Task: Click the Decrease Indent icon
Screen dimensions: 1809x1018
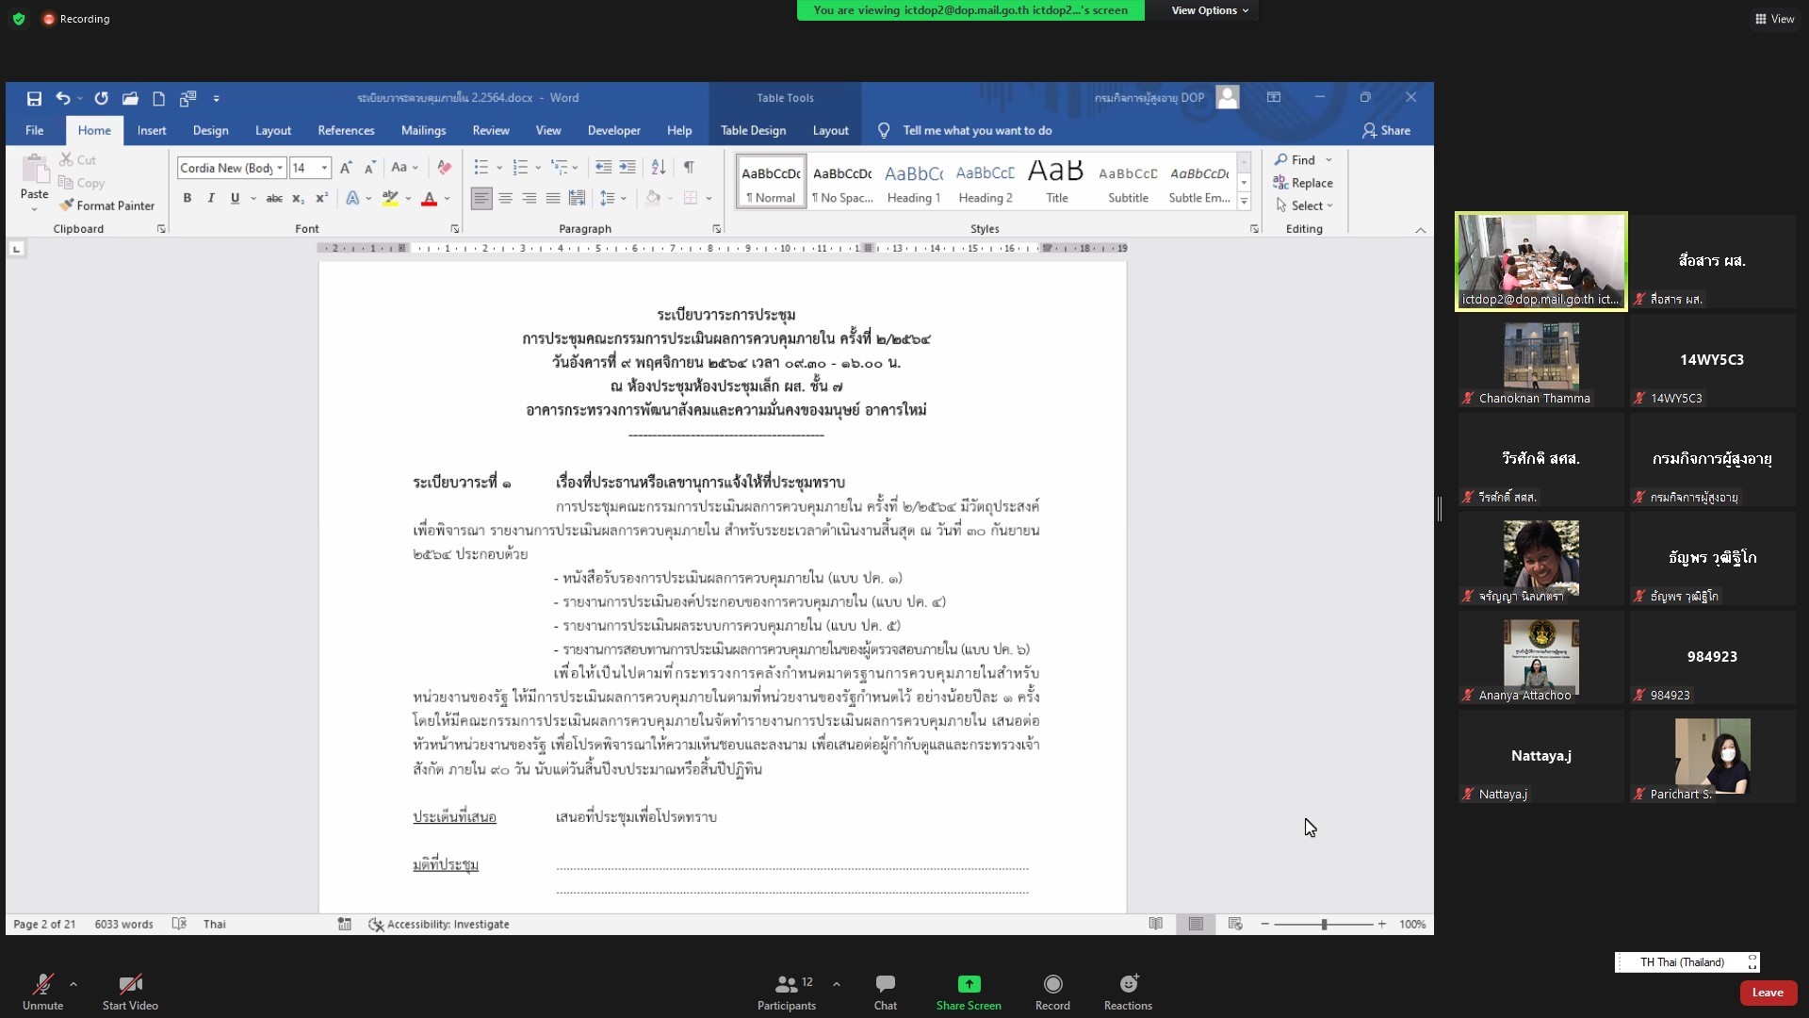Action: 603,168
